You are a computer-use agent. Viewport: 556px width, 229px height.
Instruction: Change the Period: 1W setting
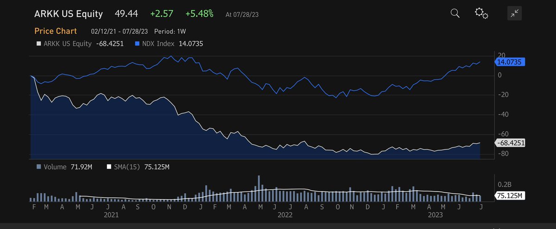pyautogui.click(x=171, y=31)
